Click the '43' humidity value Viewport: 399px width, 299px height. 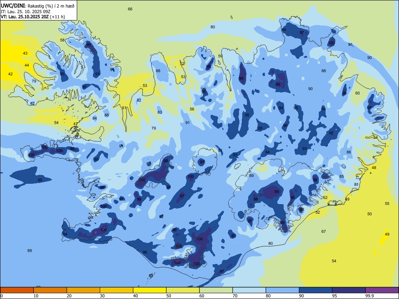point(25,53)
